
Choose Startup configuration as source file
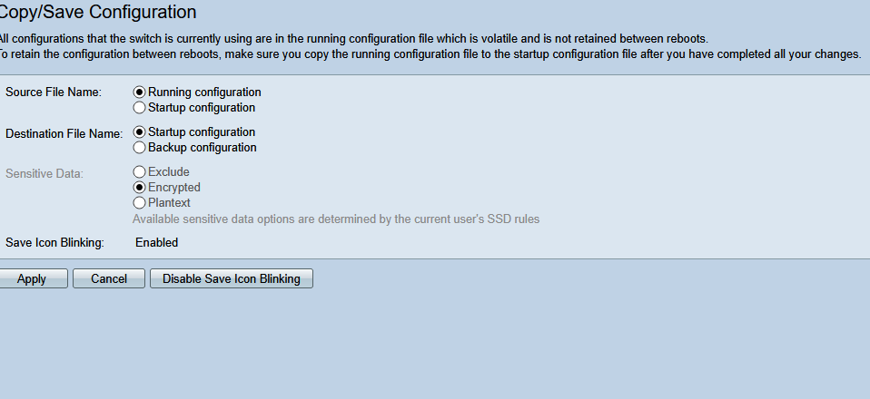tap(140, 107)
